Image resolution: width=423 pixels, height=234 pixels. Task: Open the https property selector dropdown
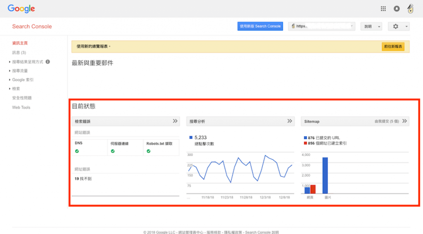(x=321, y=26)
